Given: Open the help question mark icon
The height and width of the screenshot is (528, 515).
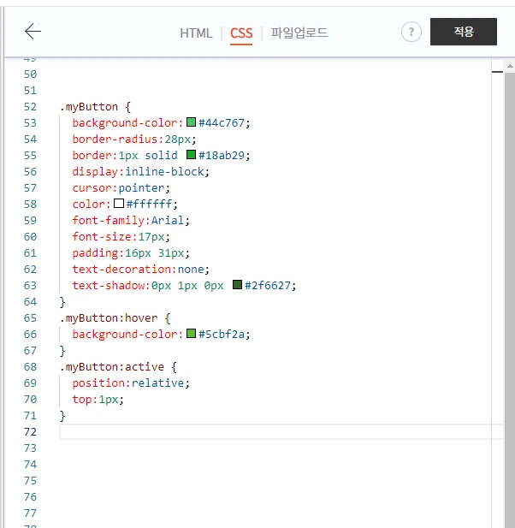Looking at the screenshot, I should (x=411, y=32).
